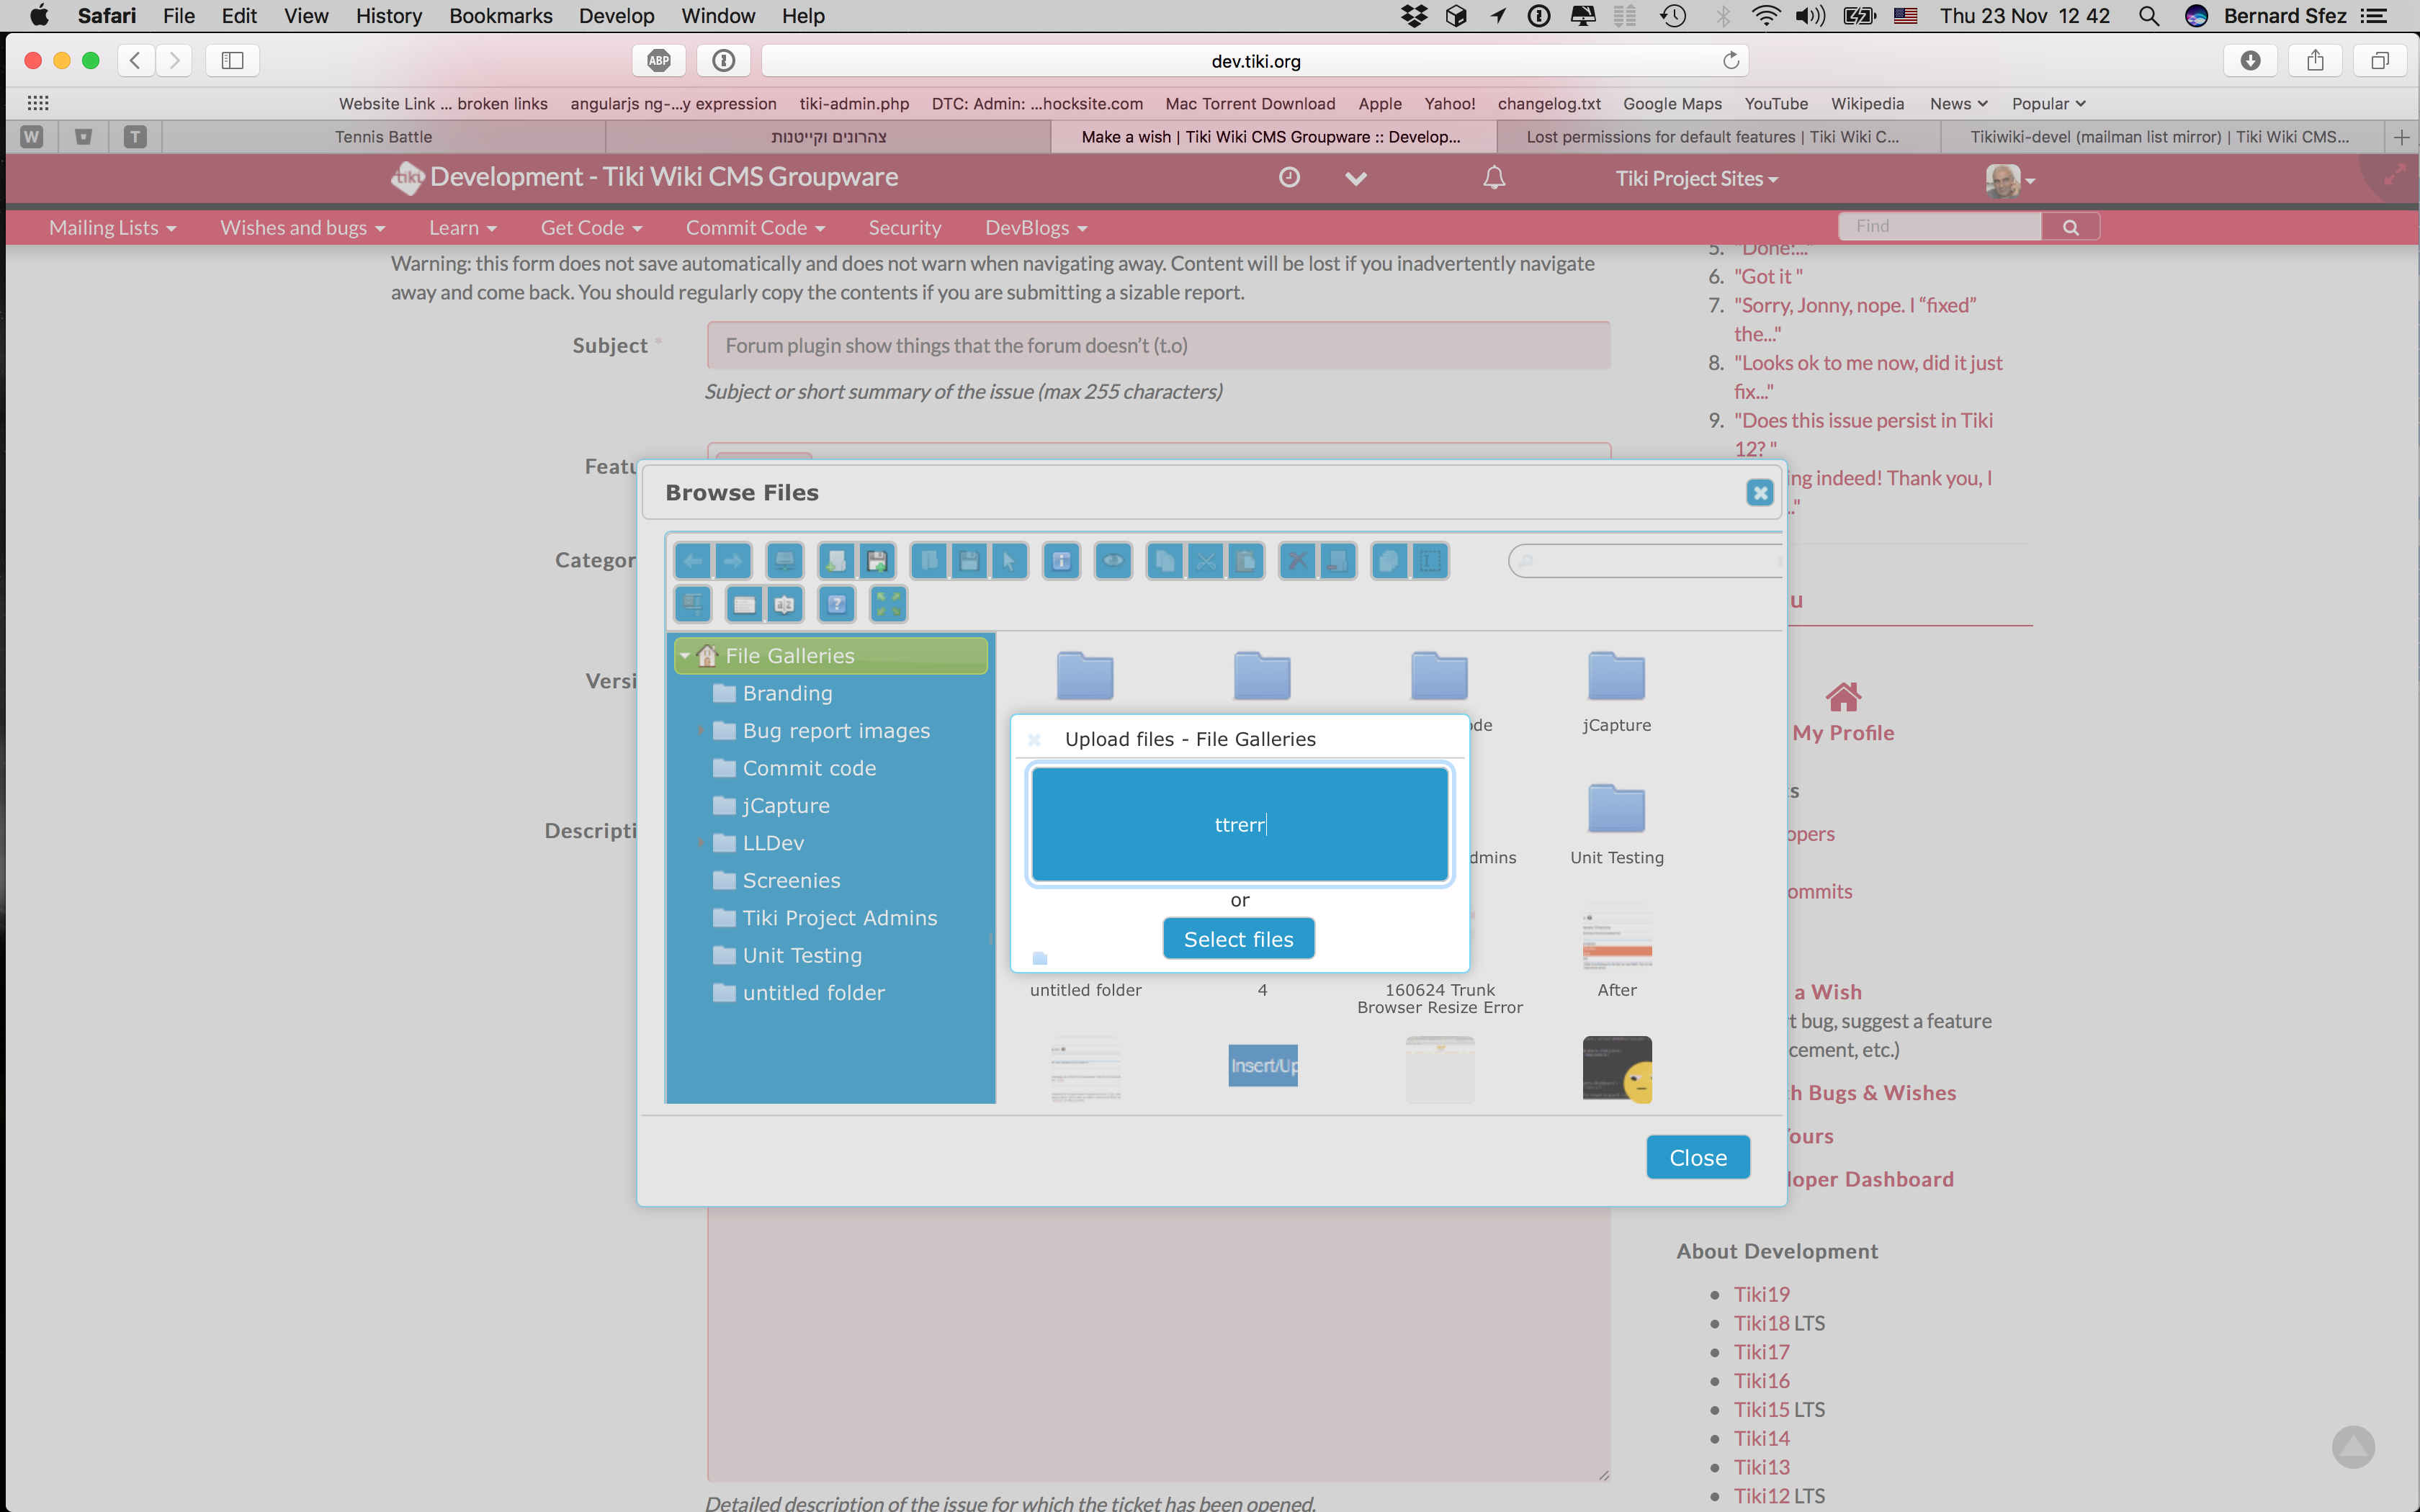Switch to the Tennis Battle tab
The height and width of the screenshot is (1512, 2420).
tap(383, 137)
